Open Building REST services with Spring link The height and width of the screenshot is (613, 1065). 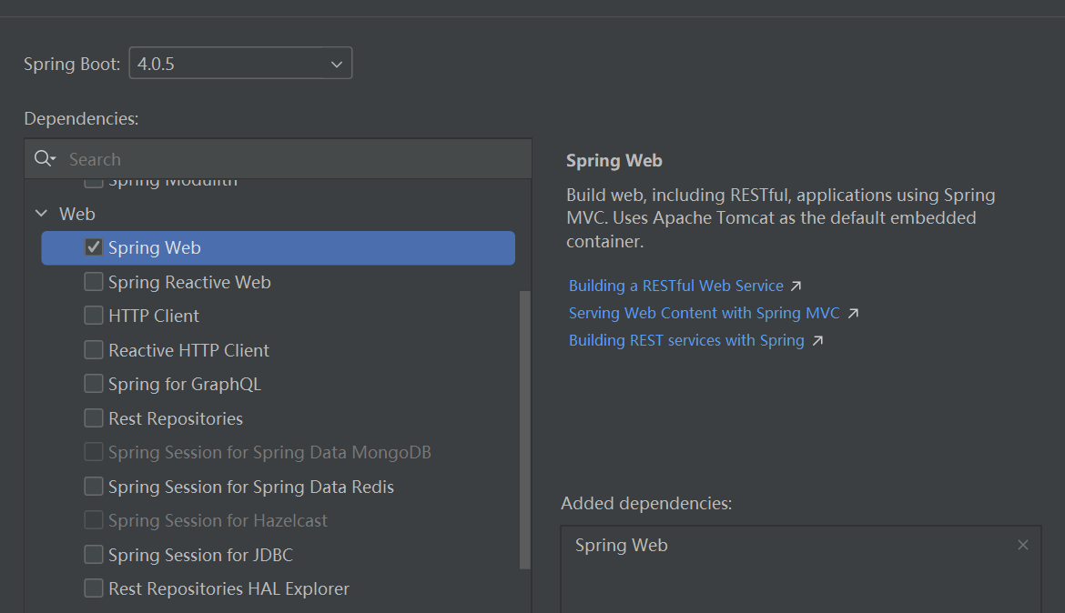(686, 340)
